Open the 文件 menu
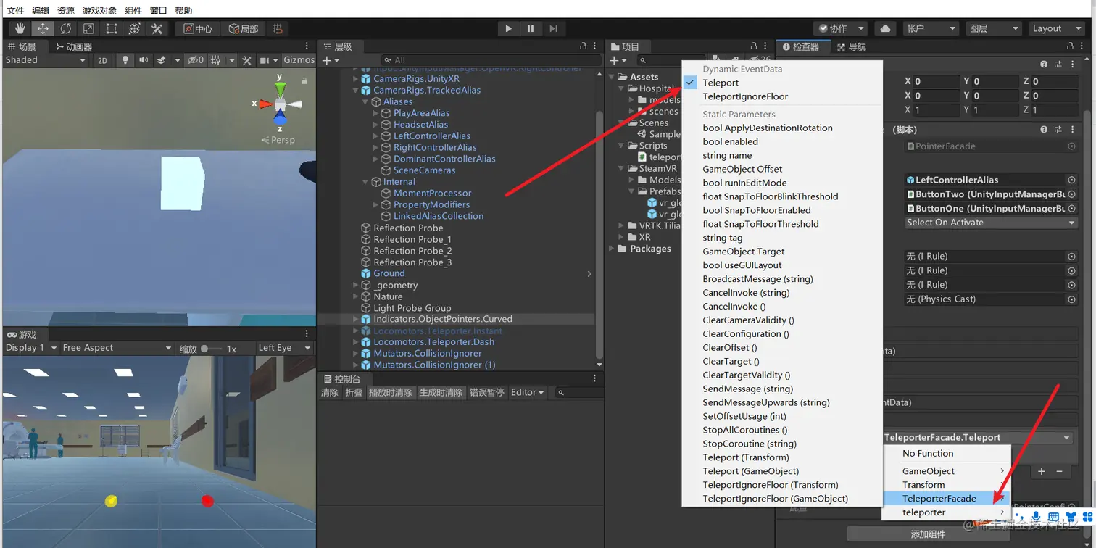This screenshot has width=1096, height=548. coord(15,10)
